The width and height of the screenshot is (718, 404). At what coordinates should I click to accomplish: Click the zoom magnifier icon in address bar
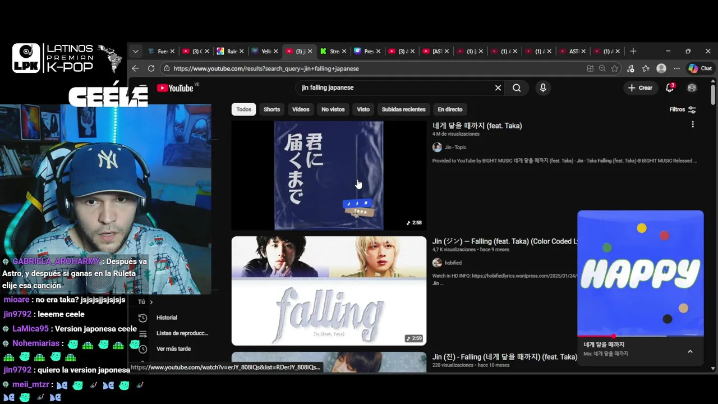coord(602,68)
